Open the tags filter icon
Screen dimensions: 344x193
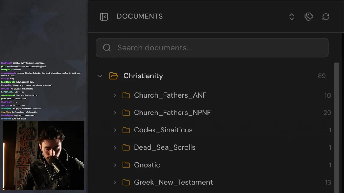(309, 17)
